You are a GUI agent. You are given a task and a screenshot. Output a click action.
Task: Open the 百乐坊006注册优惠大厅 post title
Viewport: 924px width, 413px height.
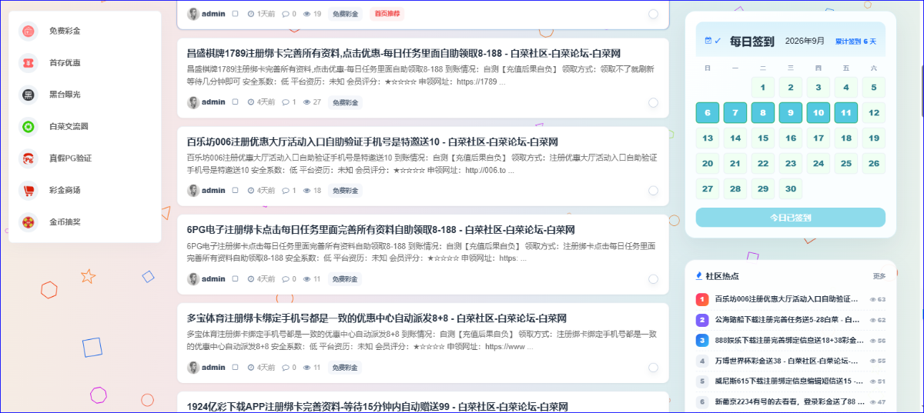click(372, 142)
